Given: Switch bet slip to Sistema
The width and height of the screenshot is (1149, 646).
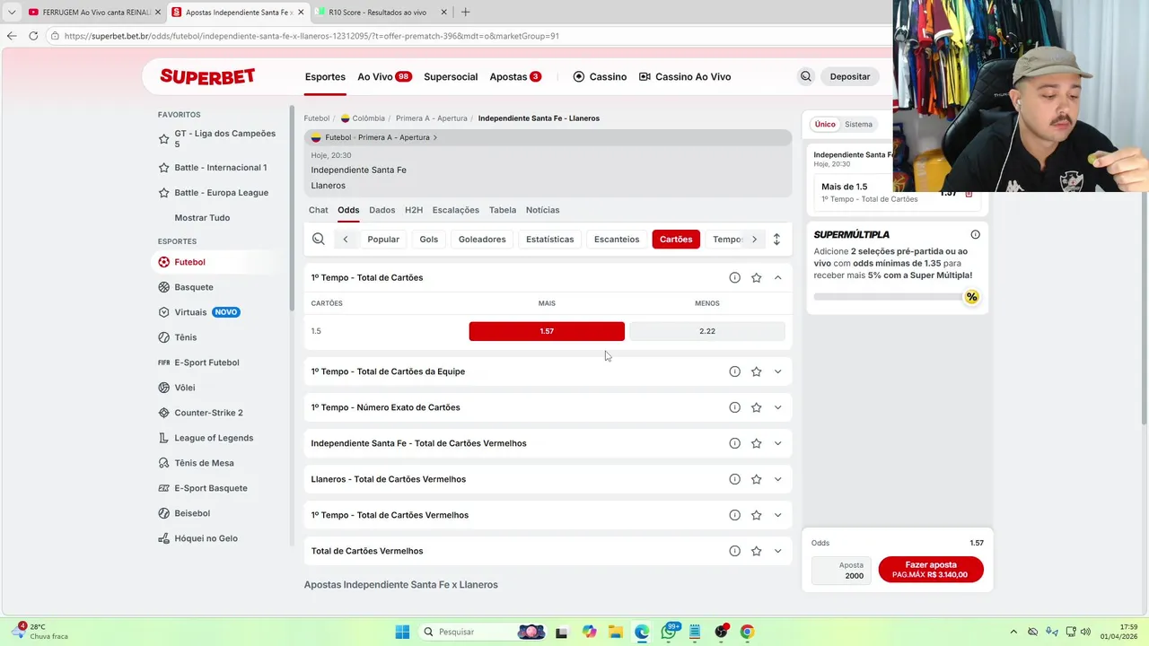Looking at the screenshot, I should (858, 125).
